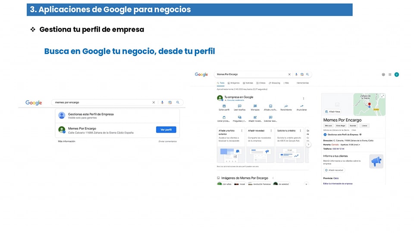
Task: Click search magnifier in right results page
Action: [307, 75]
